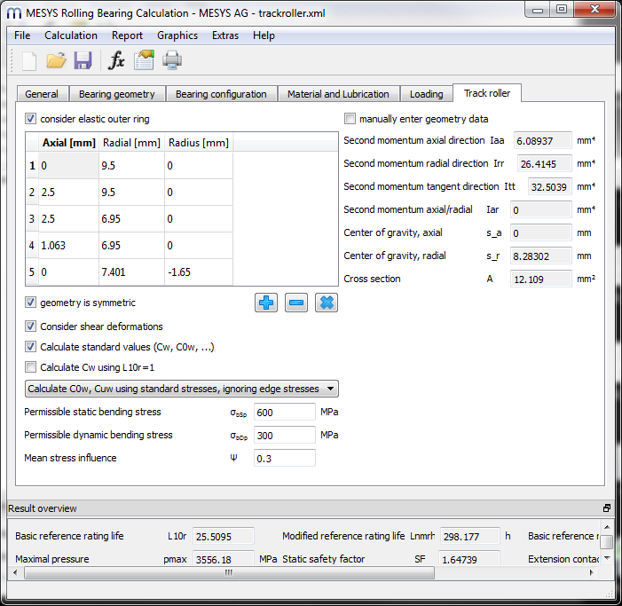
Task: Click the New file toolbar icon
Action: coord(29,60)
